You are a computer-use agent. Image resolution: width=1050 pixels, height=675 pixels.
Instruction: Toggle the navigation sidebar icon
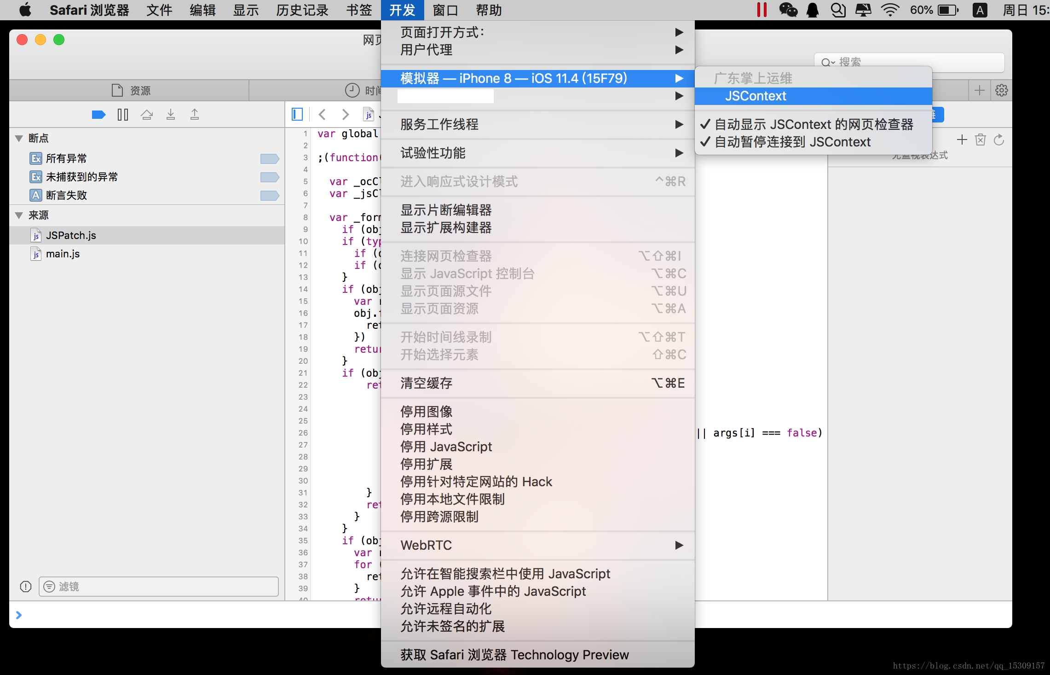click(x=297, y=114)
